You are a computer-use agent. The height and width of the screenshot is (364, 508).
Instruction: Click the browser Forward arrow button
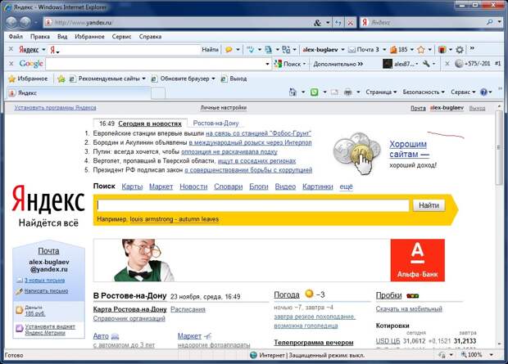(25, 22)
